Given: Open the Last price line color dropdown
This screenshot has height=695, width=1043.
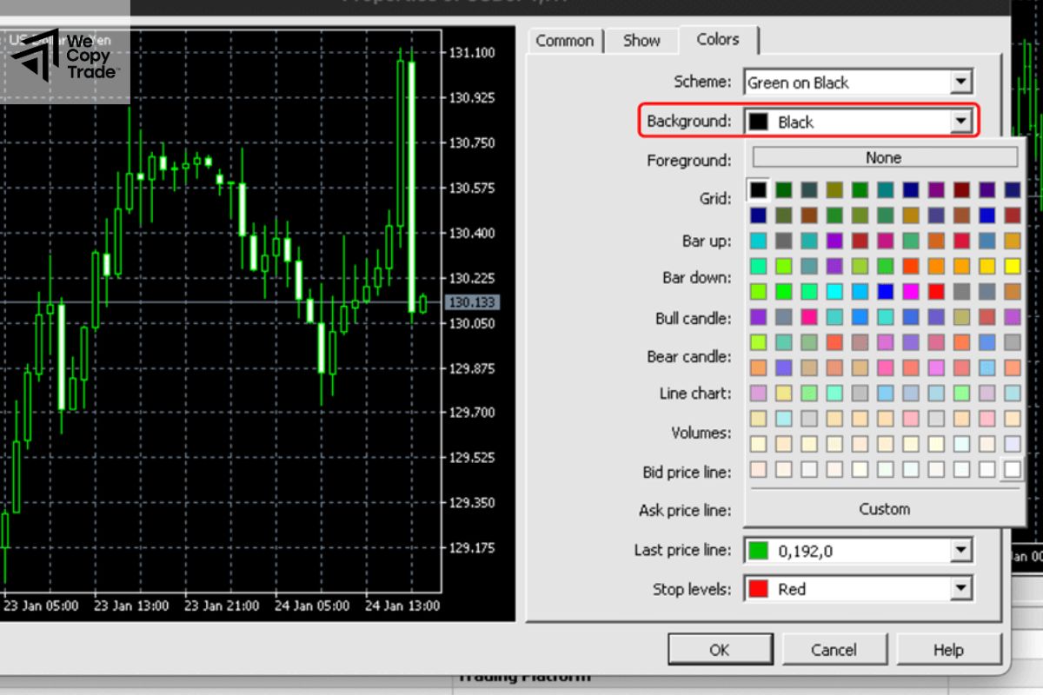Looking at the screenshot, I should tap(962, 550).
